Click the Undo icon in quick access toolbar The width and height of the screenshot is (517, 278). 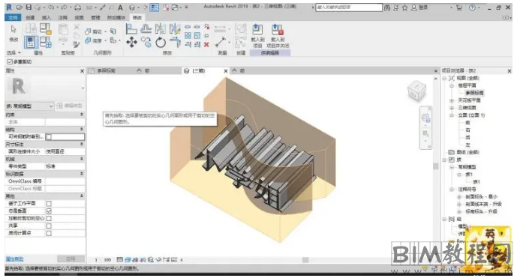(51, 7)
